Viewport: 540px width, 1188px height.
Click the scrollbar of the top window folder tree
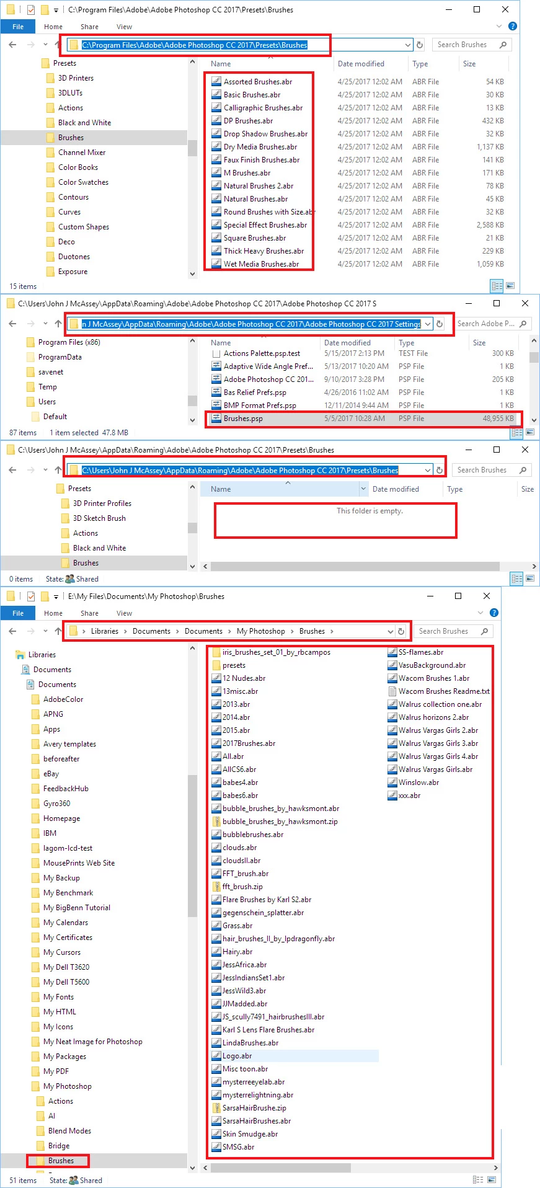click(x=192, y=148)
